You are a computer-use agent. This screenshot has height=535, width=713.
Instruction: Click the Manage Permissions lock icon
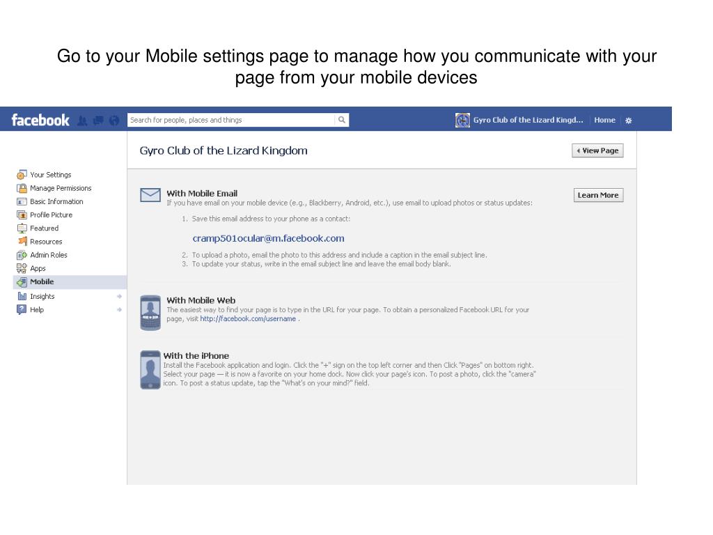coord(22,188)
